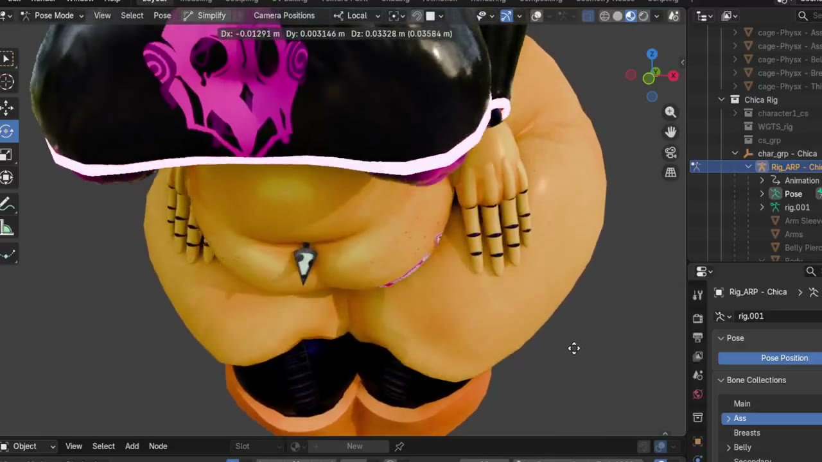Expand the Belly bone collection
The width and height of the screenshot is (822, 462).
pos(728,448)
